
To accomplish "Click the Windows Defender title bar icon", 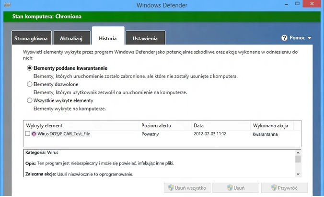I will 7,4.
